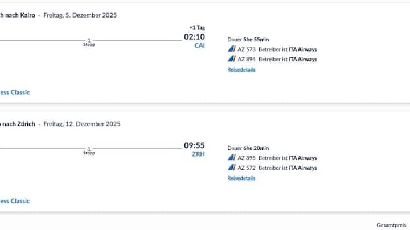Click the 1 Stopp marker on Kairo route
The height and width of the screenshot is (230, 410).
pyautogui.click(x=89, y=41)
